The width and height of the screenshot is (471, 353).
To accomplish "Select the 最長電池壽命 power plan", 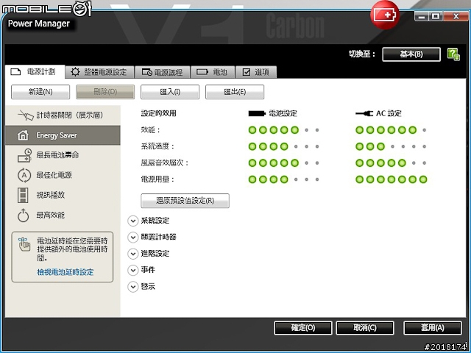I will [x=63, y=155].
